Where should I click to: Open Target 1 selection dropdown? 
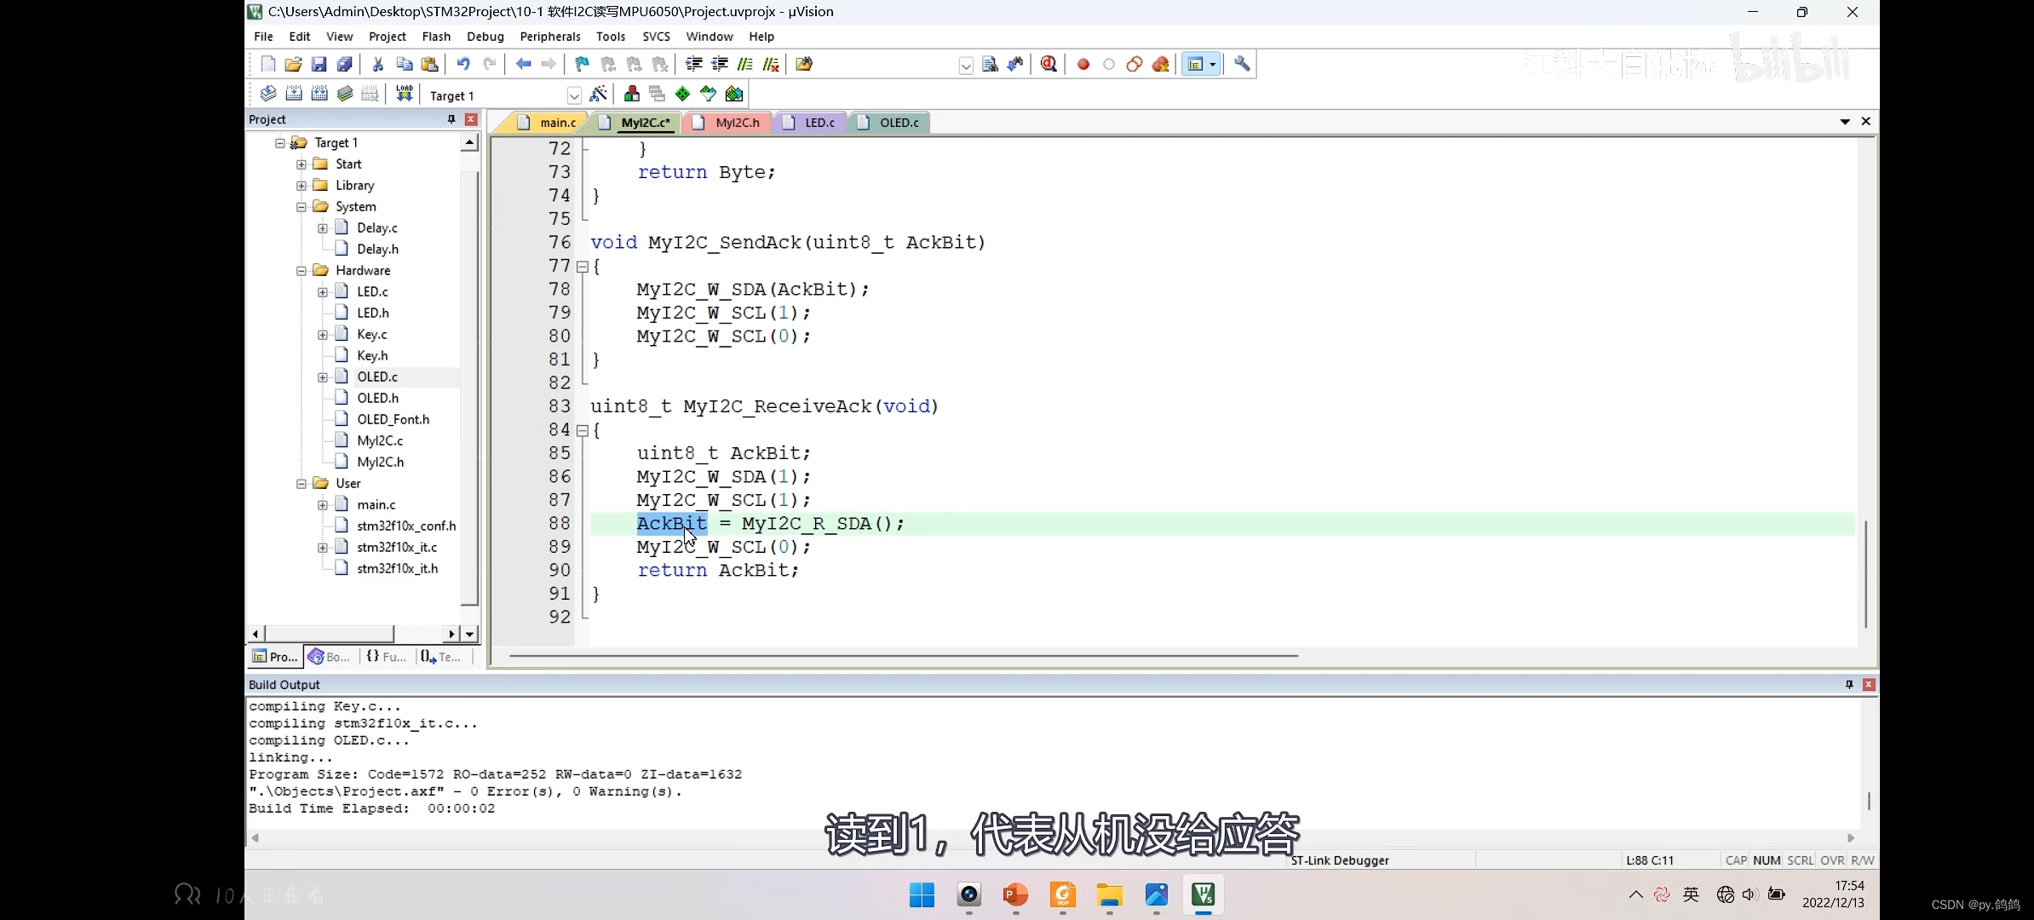[x=574, y=95]
